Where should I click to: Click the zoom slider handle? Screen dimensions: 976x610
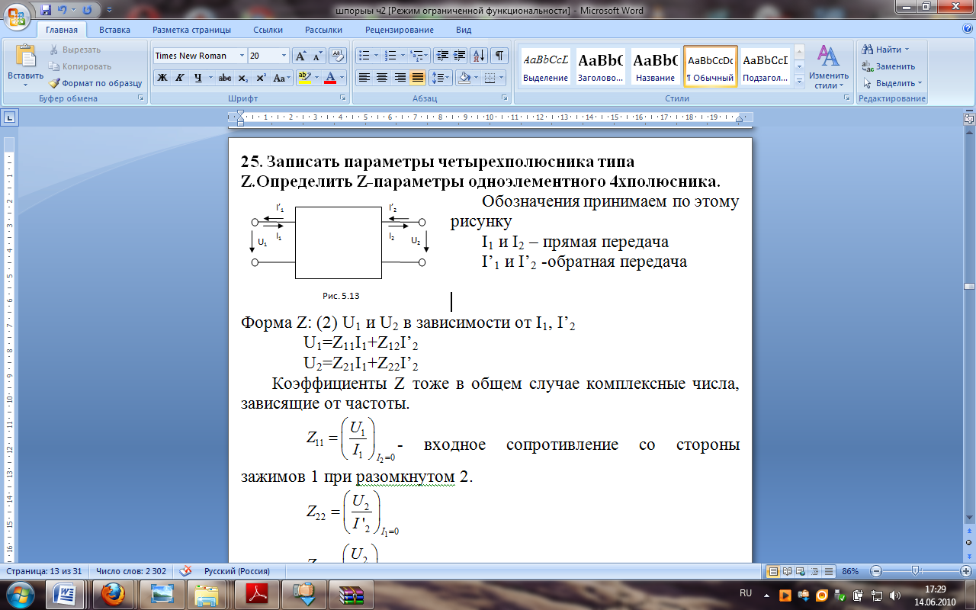915,571
